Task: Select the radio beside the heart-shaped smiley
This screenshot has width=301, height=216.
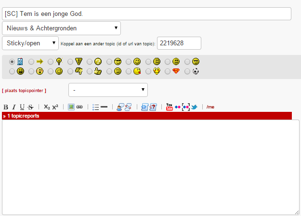Action: tap(148, 71)
